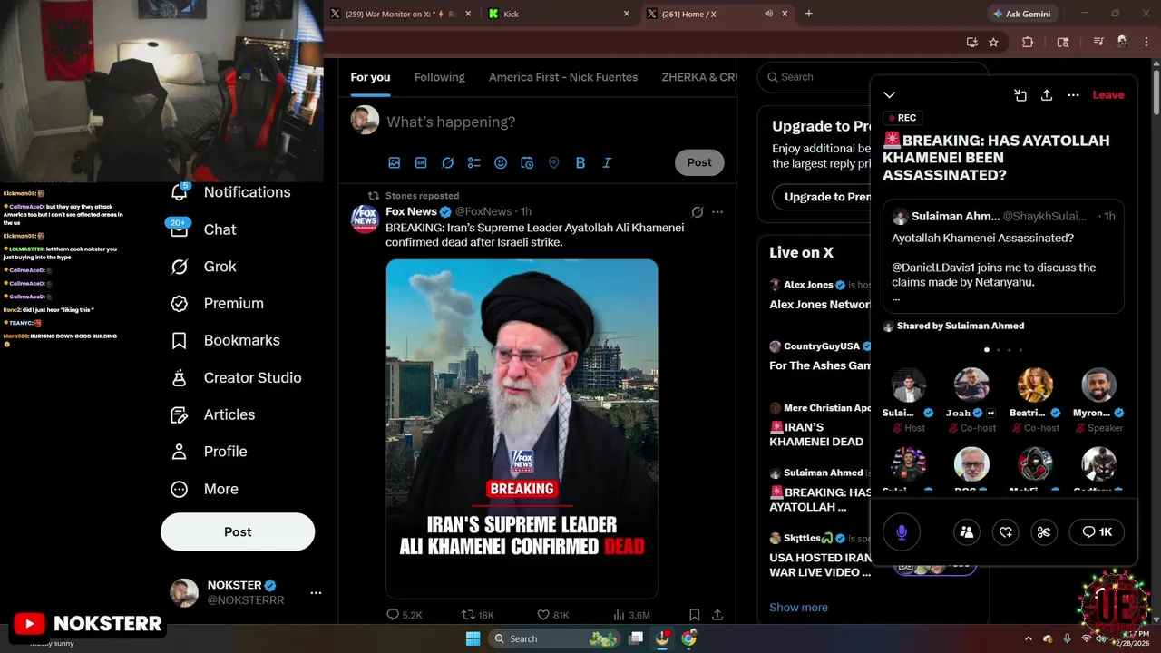This screenshot has width=1161, height=653.
Task: Go to Premium in the sidebar
Action: click(217, 304)
